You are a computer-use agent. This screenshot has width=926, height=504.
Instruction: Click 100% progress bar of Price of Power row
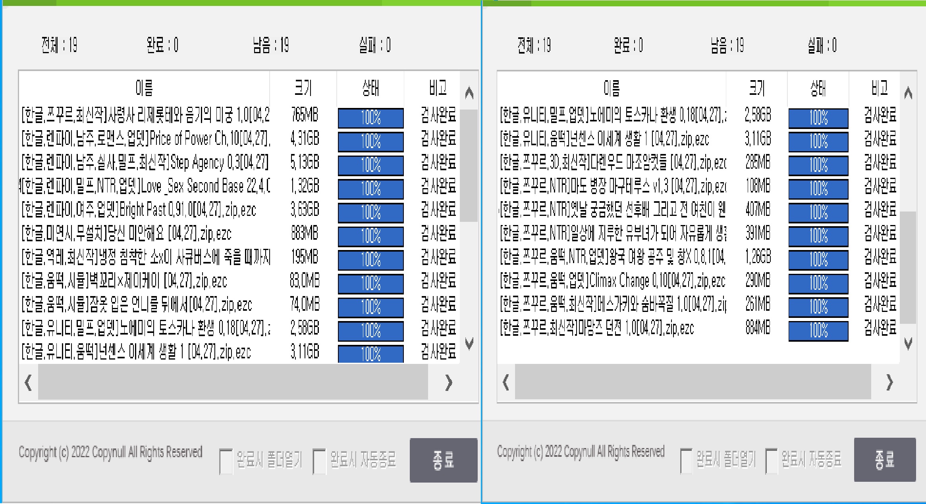pyautogui.click(x=370, y=141)
